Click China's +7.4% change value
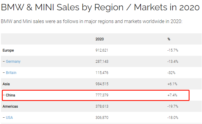Image resolution: width=202 pixels, height=124 pixels. [172, 95]
